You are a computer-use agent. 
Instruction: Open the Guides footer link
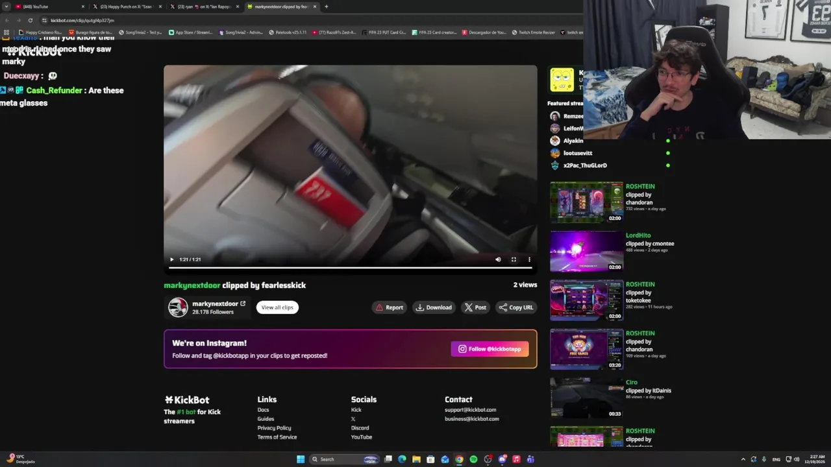point(266,419)
